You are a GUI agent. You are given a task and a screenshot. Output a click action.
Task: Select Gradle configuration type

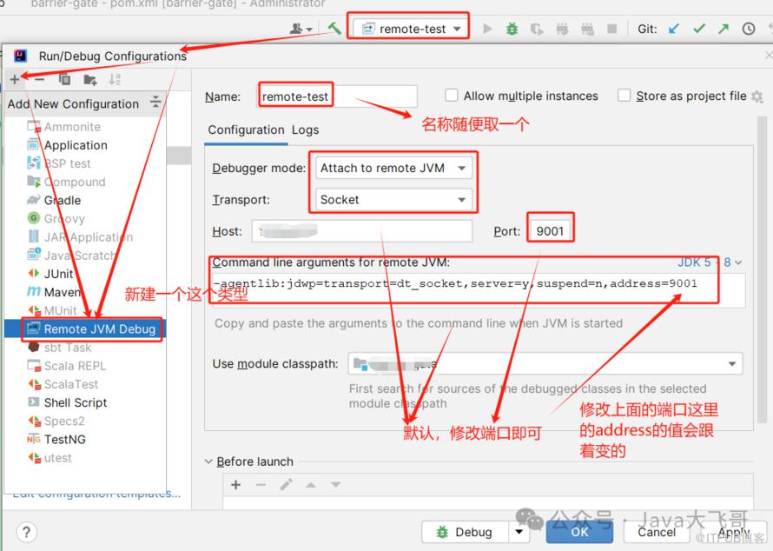(54, 200)
